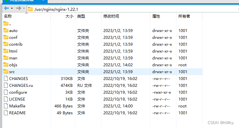Select the file name 'contrib'
This screenshot has width=239, height=128.
point(16,44)
